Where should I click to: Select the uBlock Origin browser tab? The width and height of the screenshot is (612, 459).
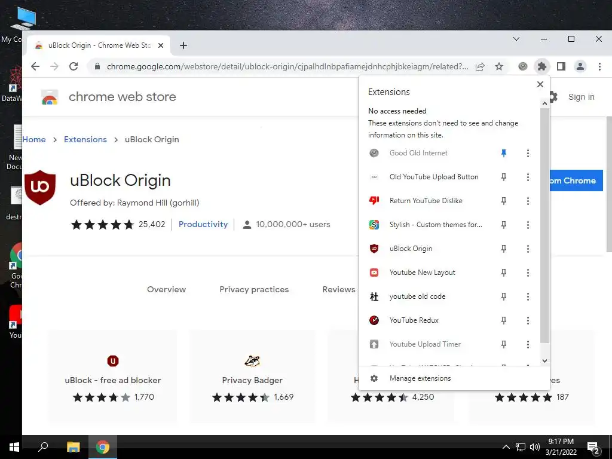(99, 45)
